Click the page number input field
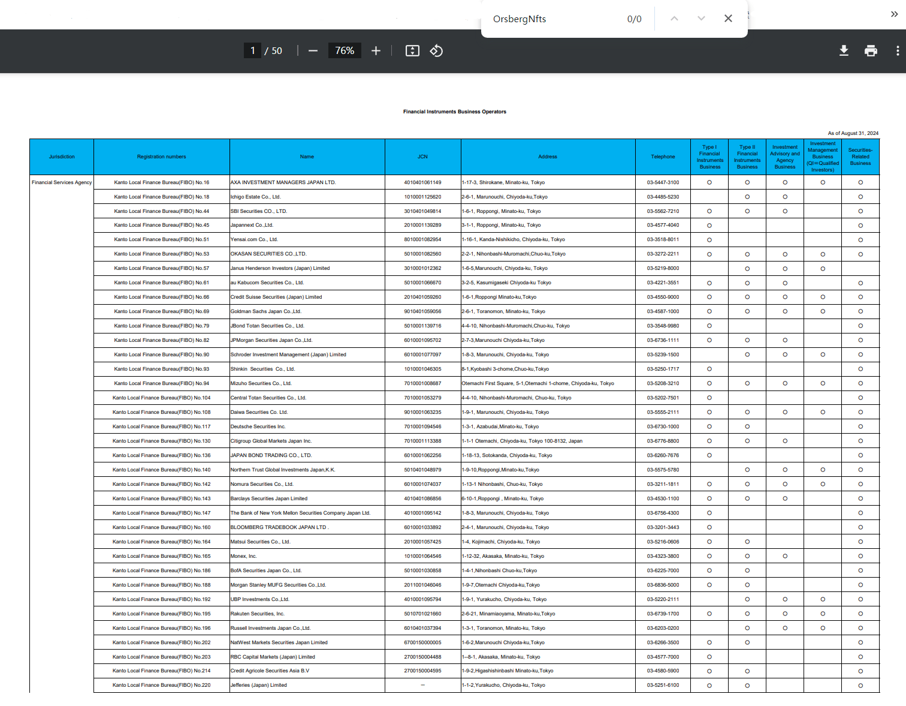Screen dimensions: 906x706 point(252,51)
